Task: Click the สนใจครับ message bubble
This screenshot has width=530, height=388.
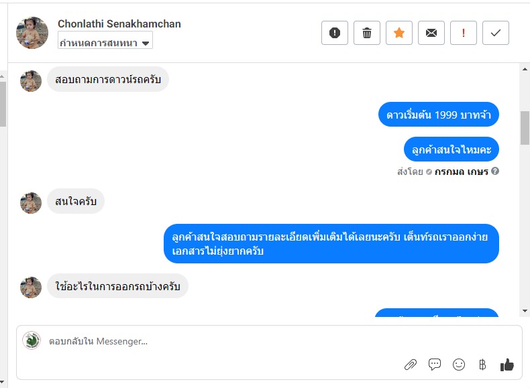Action: [76, 202]
